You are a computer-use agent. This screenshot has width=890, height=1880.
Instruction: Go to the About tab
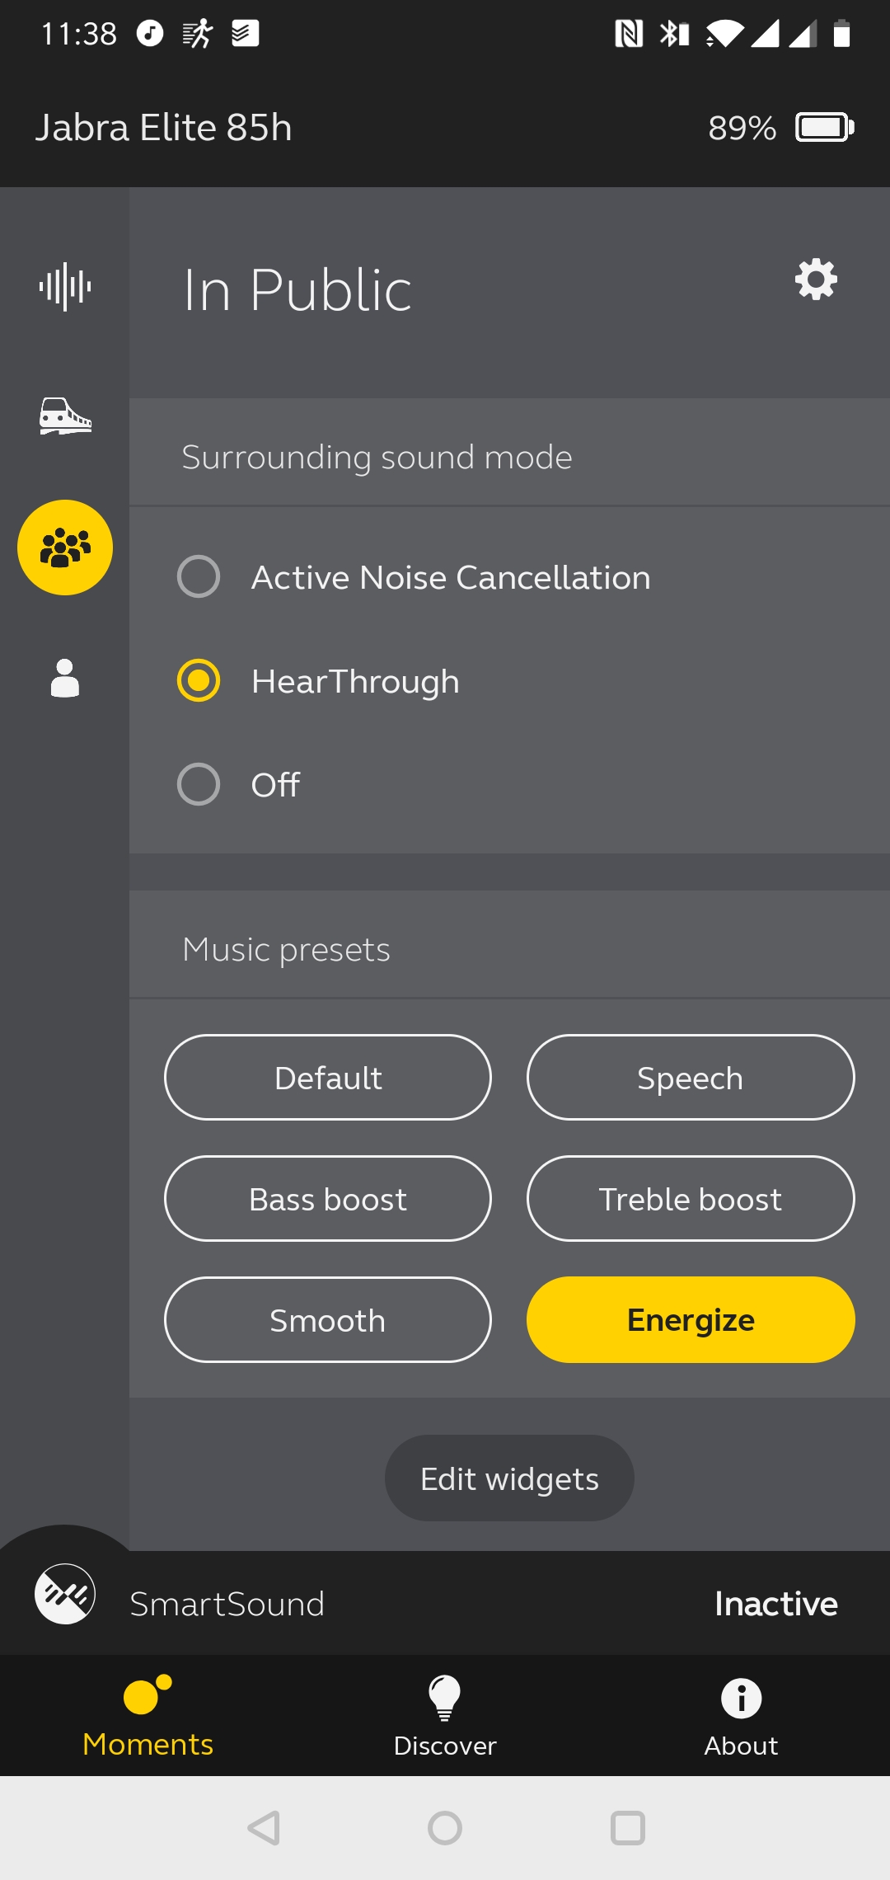pos(741,1717)
